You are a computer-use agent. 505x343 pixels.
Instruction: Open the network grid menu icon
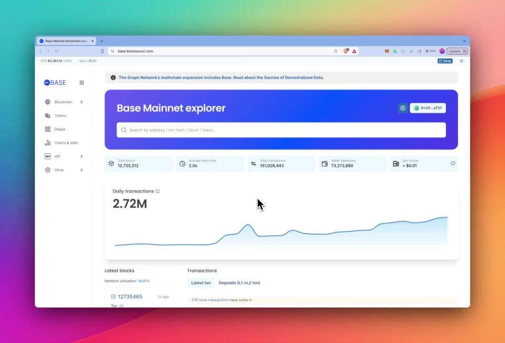82,83
